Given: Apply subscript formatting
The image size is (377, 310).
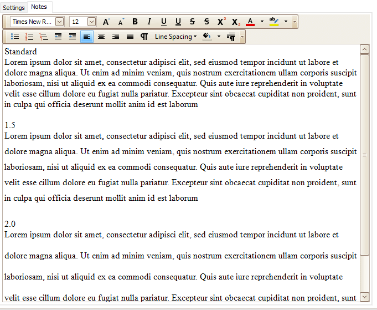Looking at the screenshot, I should tap(236, 22).
